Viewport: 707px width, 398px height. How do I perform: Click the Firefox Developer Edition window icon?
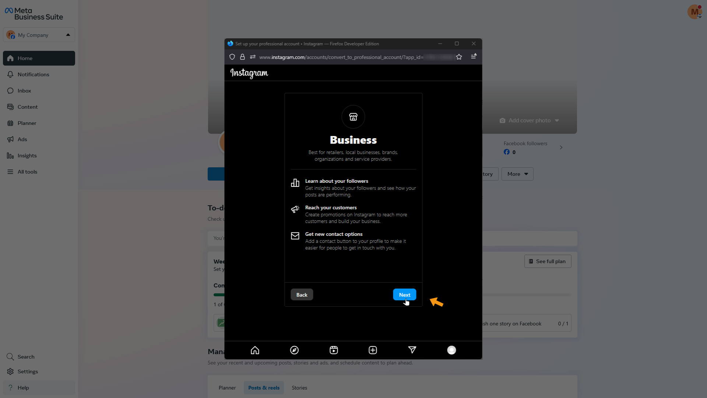tap(230, 43)
